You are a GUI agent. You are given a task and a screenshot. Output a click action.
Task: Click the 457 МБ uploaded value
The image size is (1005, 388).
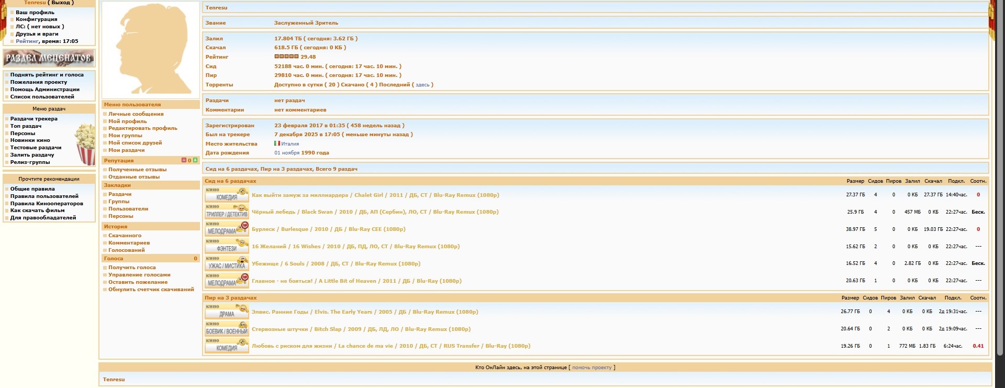[912, 212]
